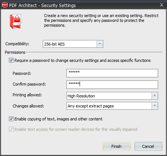Open the Changes allowed dropdown
The image size is (167, 156).
point(154,106)
